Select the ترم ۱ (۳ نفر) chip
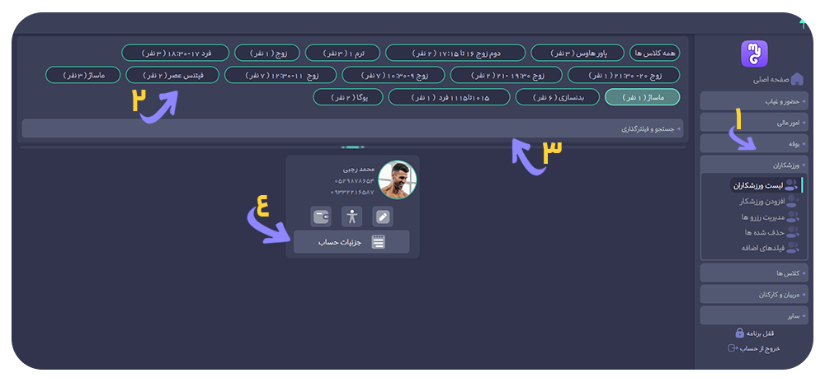Image resolution: width=825 pixels, height=382 pixels. coord(342,53)
